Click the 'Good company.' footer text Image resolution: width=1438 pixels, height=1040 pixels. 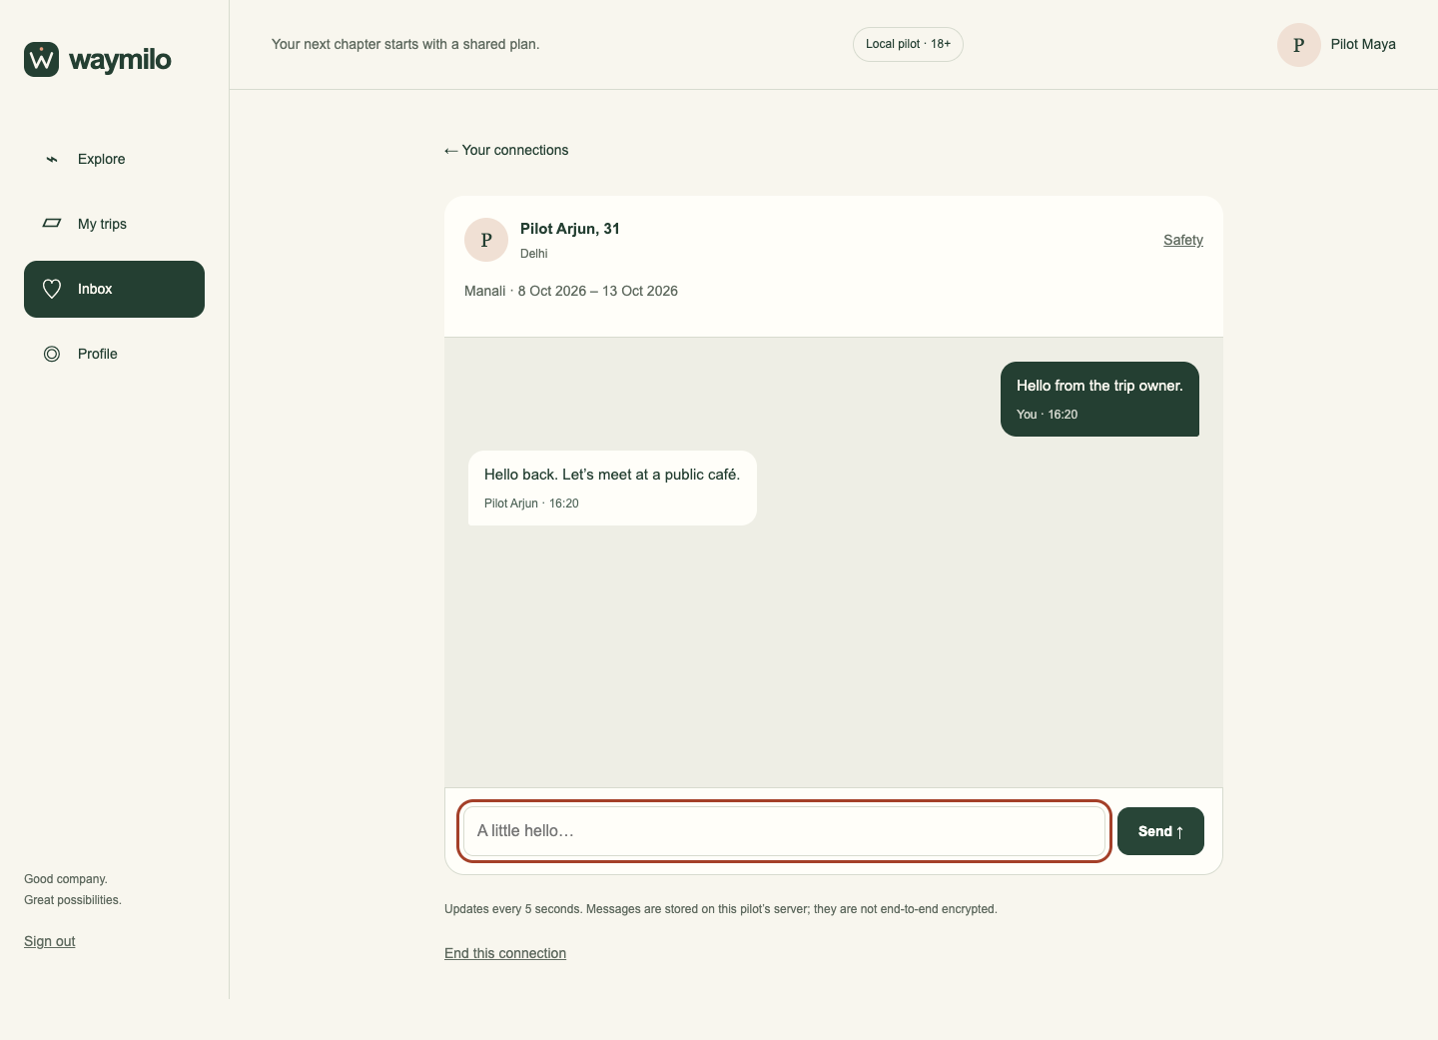click(66, 879)
